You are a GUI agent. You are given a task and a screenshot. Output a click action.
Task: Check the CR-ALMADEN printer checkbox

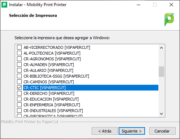(x=19, y=65)
